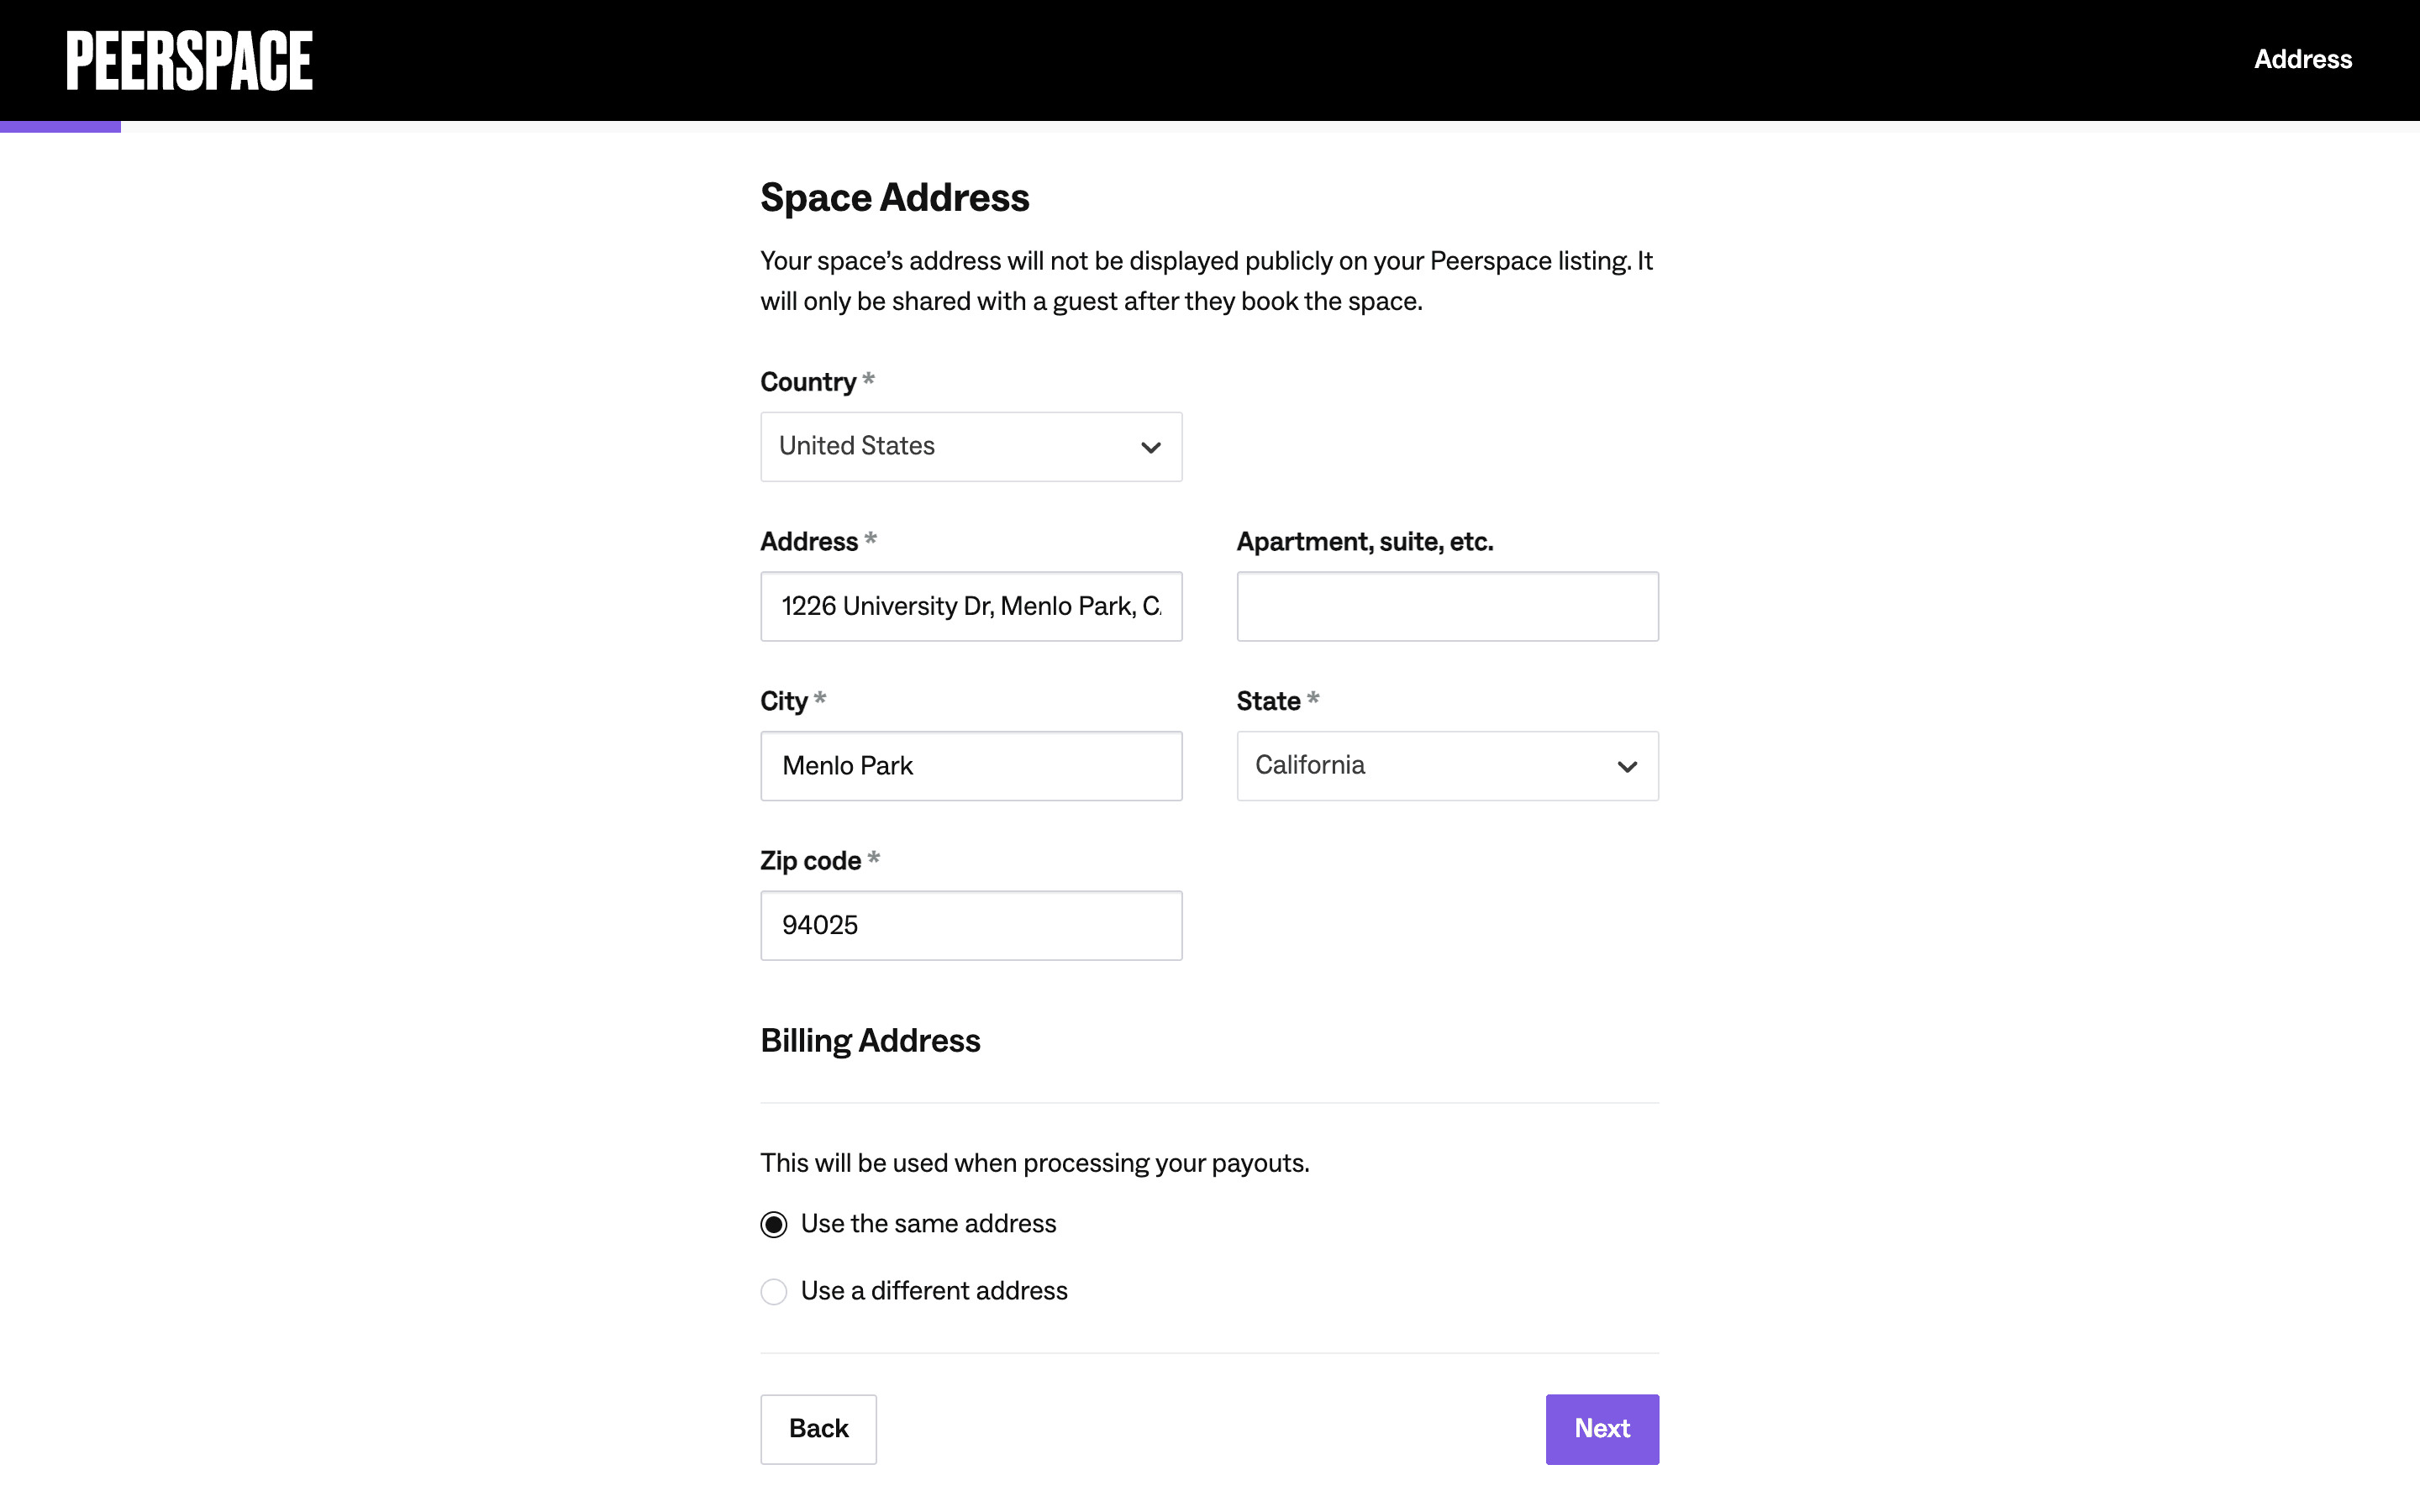Click the 'Use a different address' label text
This screenshot has width=2420, height=1512.
click(x=934, y=1291)
